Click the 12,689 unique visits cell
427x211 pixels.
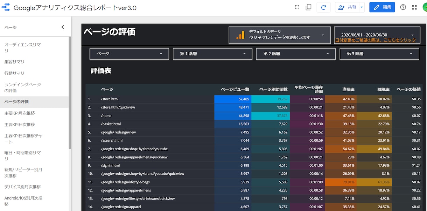click(x=271, y=107)
